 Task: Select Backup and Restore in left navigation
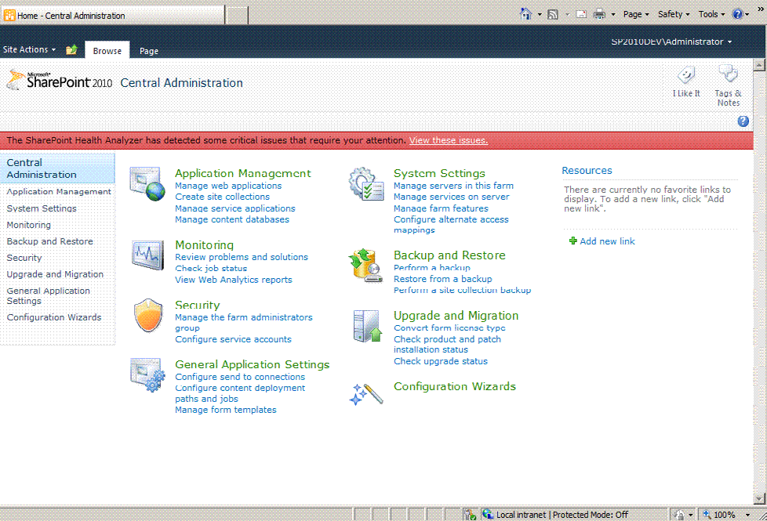pos(50,241)
